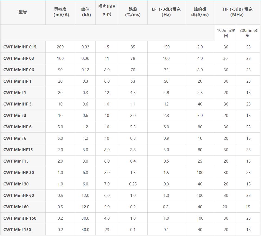This screenshot has width=261, height=236.
Task: Click the 型号 column header
Action: click(23, 12)
